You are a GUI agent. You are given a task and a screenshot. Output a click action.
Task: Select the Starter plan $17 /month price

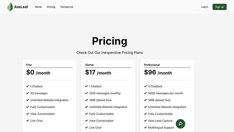click(x=98, y=73)
